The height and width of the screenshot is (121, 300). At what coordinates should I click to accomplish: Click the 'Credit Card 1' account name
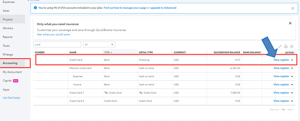tap(77, 93)
